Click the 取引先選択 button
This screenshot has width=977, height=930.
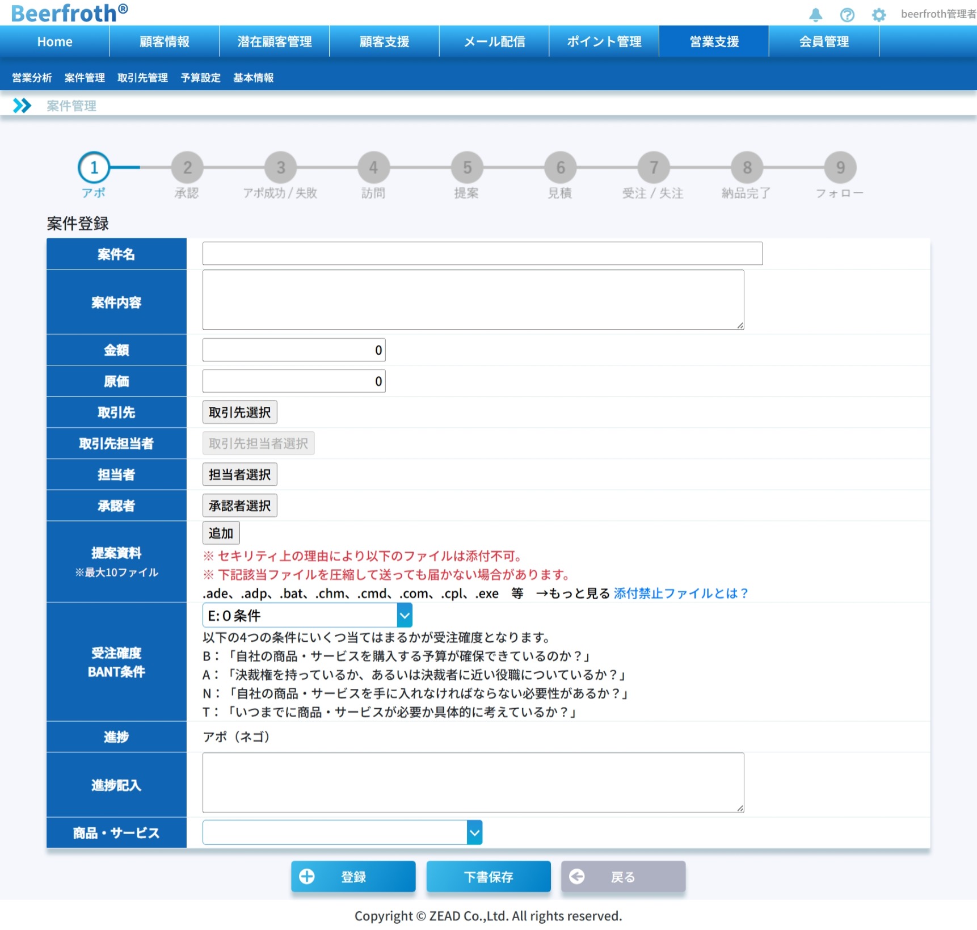[239, 413]
